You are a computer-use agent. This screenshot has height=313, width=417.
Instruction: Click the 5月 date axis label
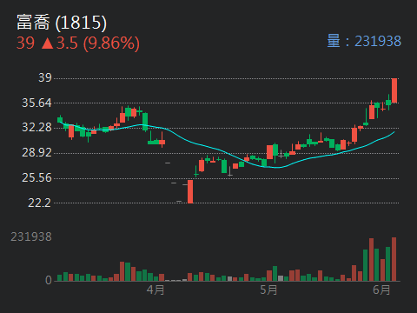coord(268,290)
